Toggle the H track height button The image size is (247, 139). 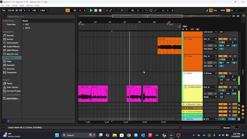click(234, 16)
